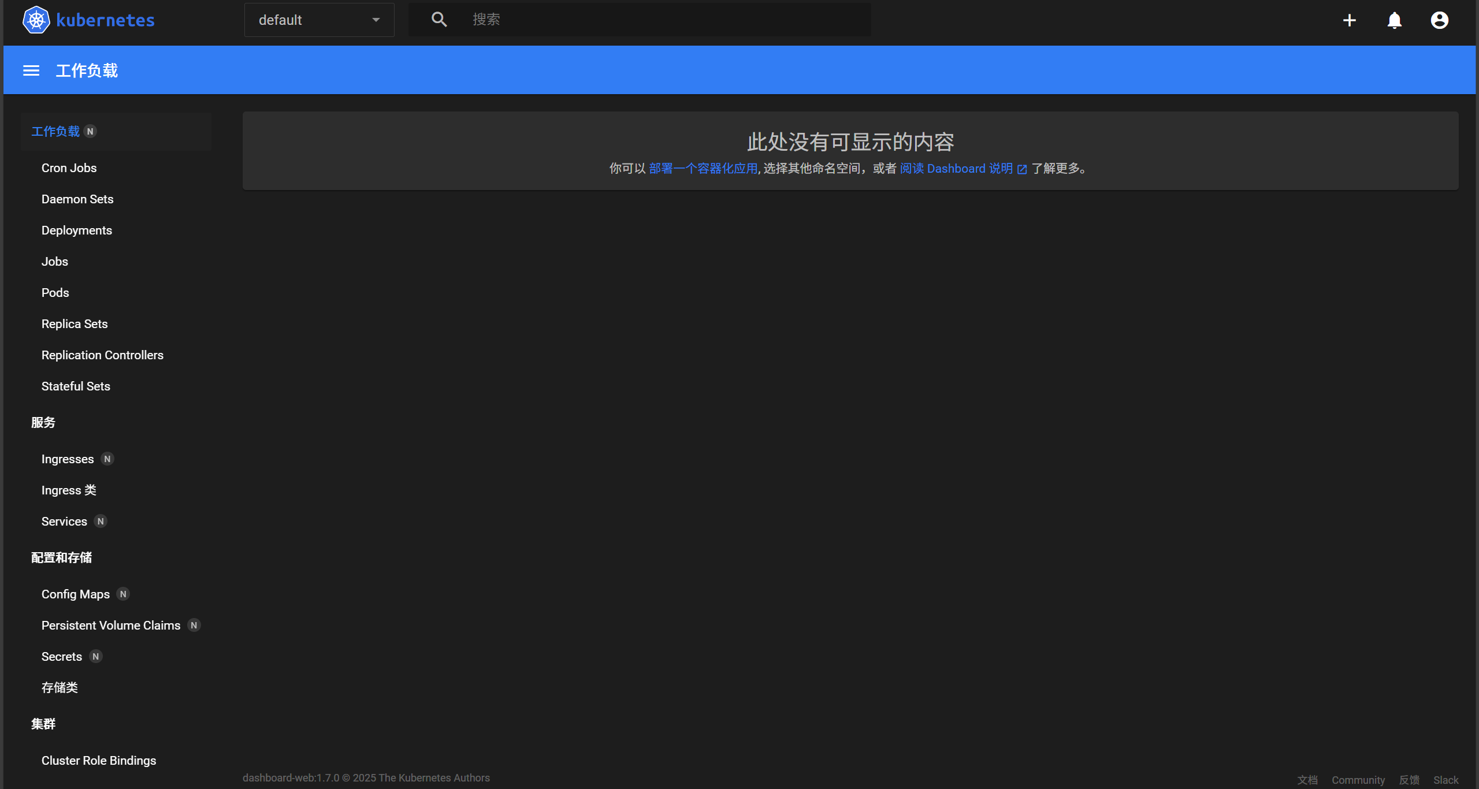This screenshot has height=789, width=1479.
Task: Navigate to Config Maps
Action: (x=76, y=594)
